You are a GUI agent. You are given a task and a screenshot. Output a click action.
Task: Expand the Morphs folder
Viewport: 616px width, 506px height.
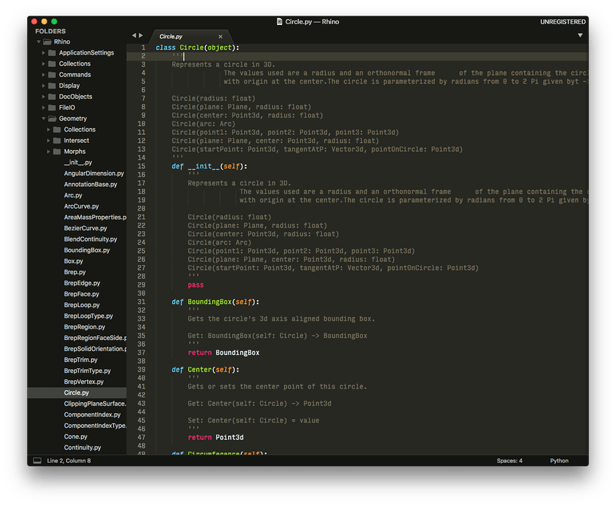point(48,151)
